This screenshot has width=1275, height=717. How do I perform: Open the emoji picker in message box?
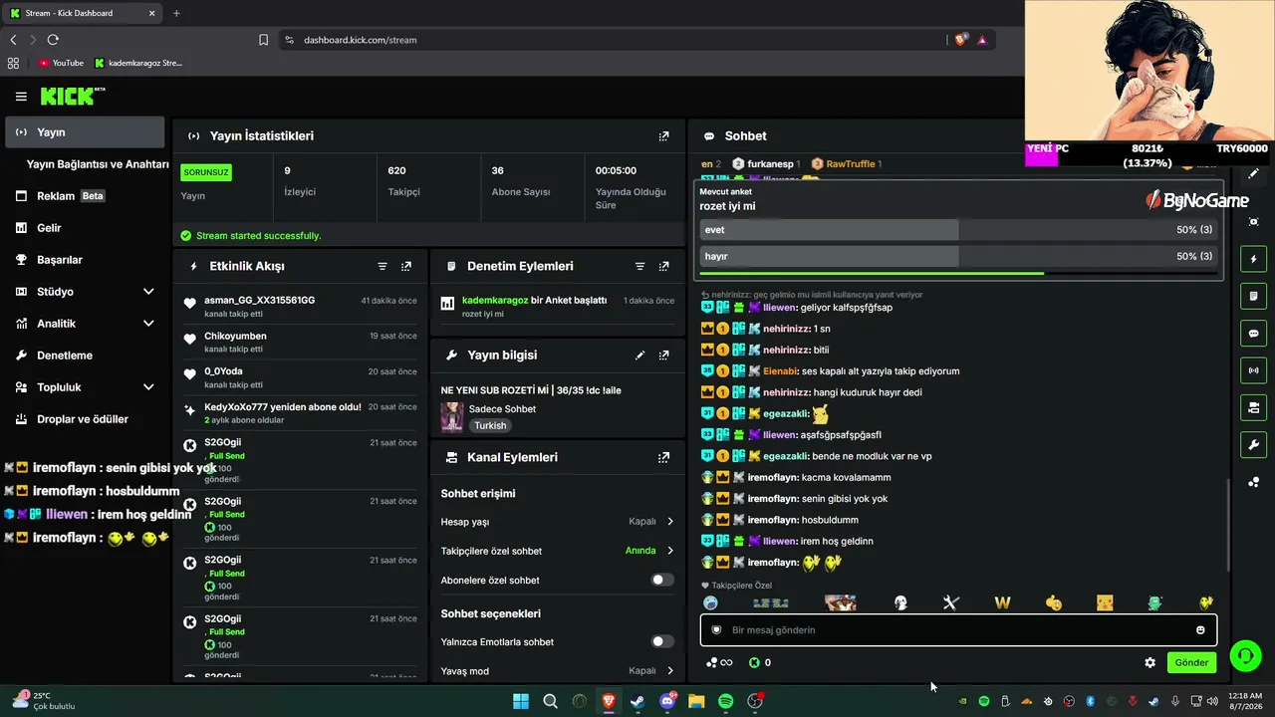[1200, 630]
